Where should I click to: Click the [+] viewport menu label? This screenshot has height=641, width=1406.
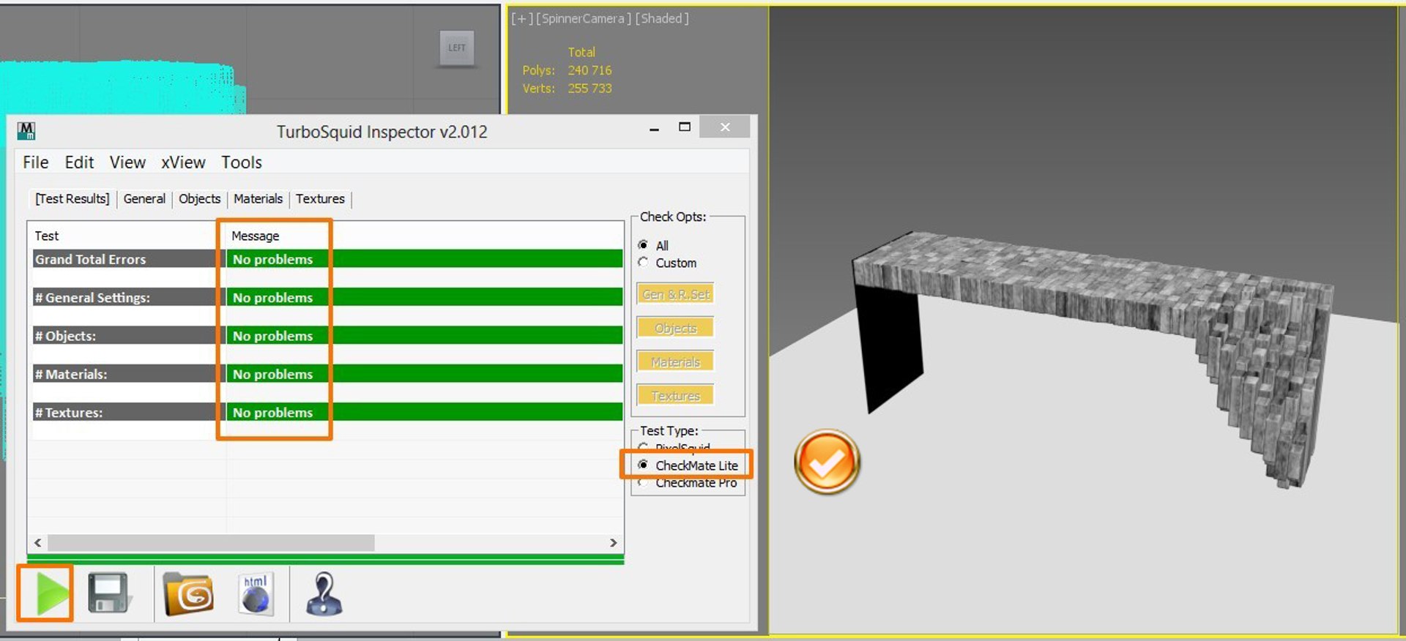(522, 18)
